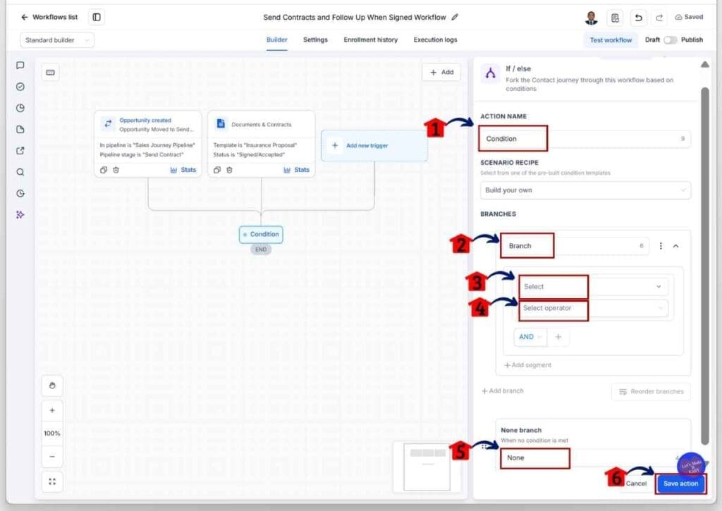Edit workflow name with pencil icon
The width and height of the screenshot is (722, 511).
coord(455,17)
